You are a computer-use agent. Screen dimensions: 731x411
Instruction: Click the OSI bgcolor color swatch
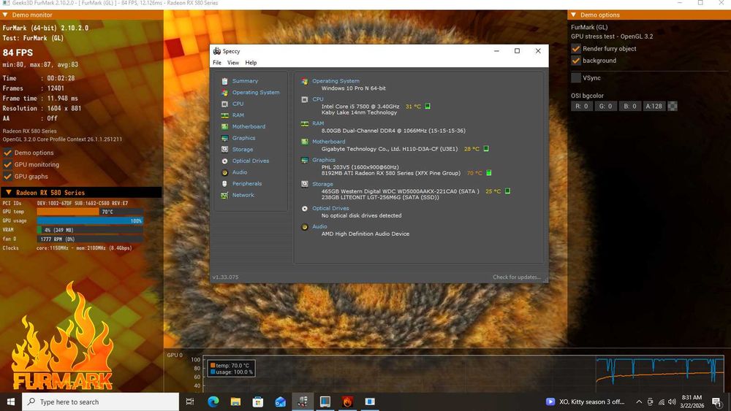673,106
